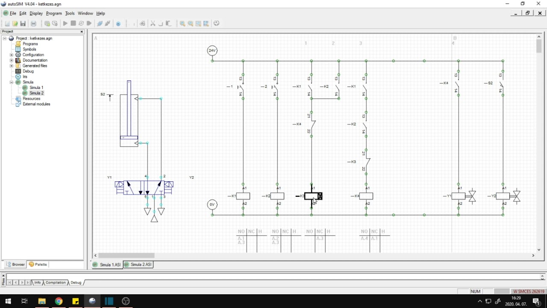Switch to the Browser panel tab
Image resolution: width=547 pixels, height=308 pixels.
(x=16, y=264)
